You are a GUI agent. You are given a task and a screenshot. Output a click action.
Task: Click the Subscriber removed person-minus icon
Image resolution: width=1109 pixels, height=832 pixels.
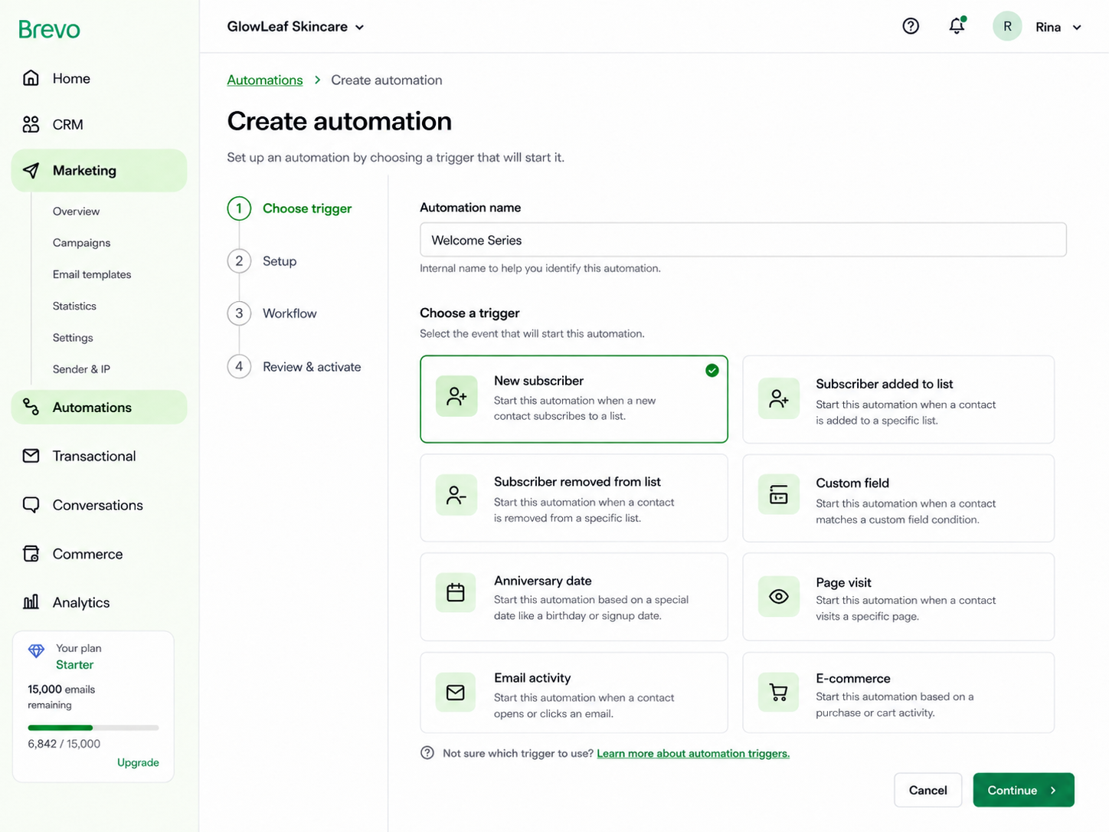pos(456,495)
